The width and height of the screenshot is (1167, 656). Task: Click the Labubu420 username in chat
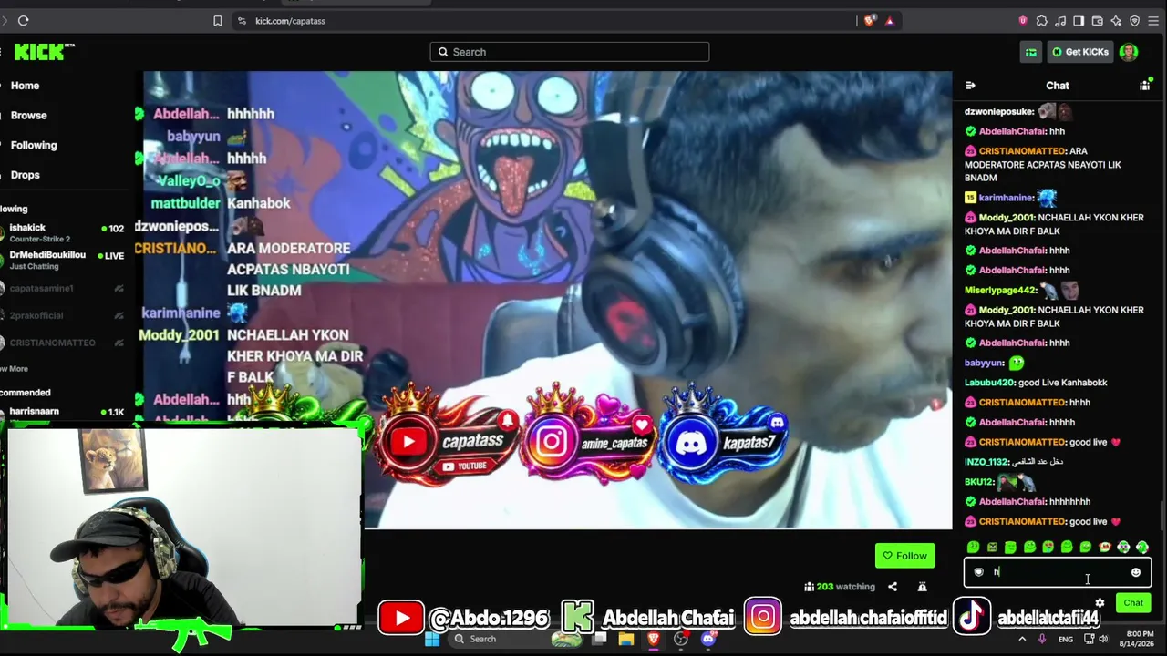[x=989, y=383]
